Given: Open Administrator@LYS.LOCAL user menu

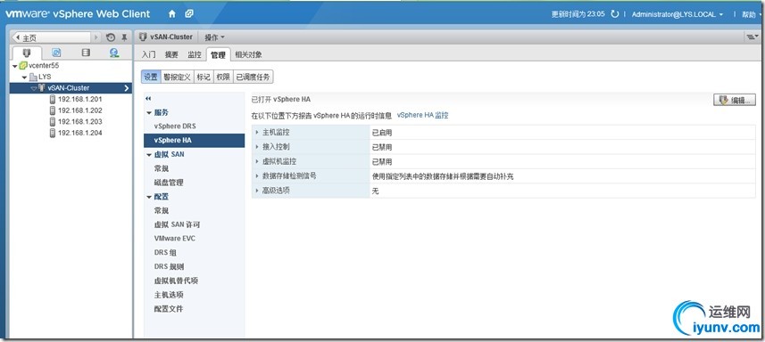Looking at the screenshot, I should [678, 14].
